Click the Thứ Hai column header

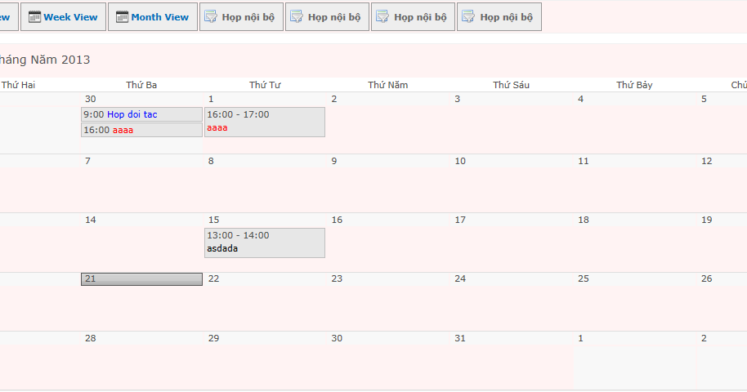19,85
